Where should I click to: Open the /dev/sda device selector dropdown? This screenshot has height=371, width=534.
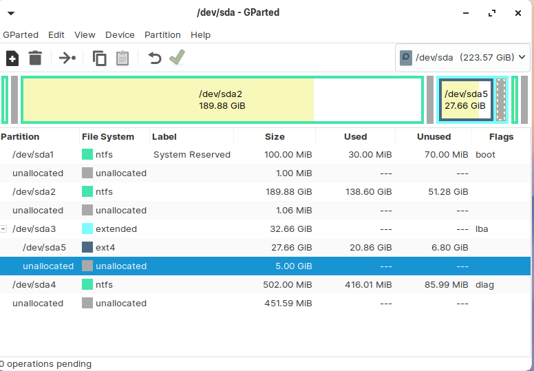coord(463,57)
